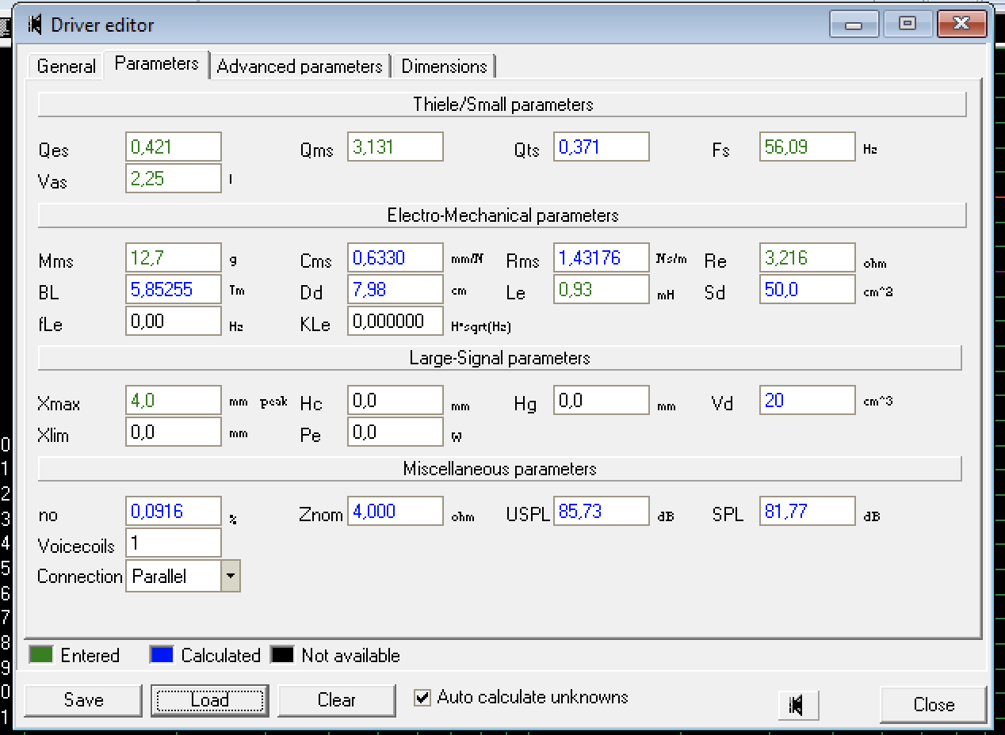Viewport: 1005px width, 735px height.
Task: Expand the Connection dropdown arrow
Action: (230, 576)
